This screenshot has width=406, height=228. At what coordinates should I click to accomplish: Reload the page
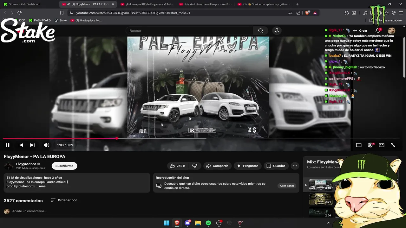(x=19, y=13)
